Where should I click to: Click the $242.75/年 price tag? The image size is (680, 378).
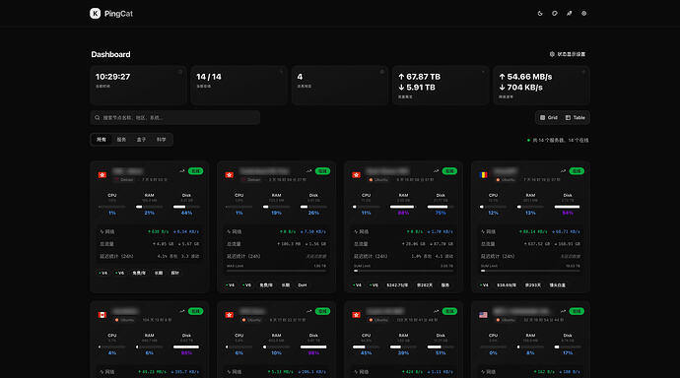point(397,284)
